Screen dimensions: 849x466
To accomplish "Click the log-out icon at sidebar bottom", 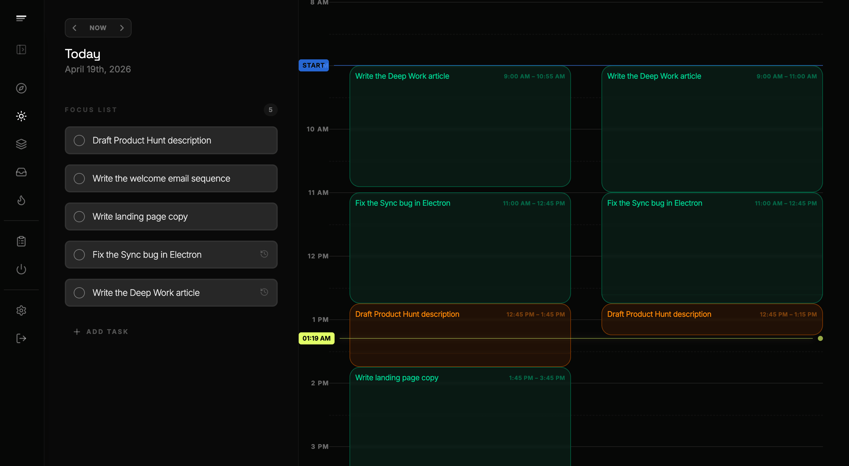I will pos(21,338).
